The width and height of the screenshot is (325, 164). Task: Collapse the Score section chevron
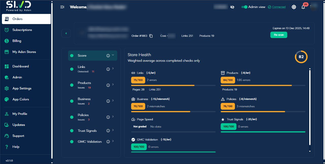tap(113, 55)
